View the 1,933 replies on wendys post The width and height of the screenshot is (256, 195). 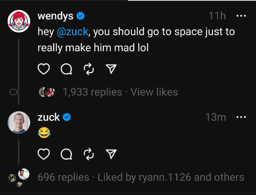[92, 92]
